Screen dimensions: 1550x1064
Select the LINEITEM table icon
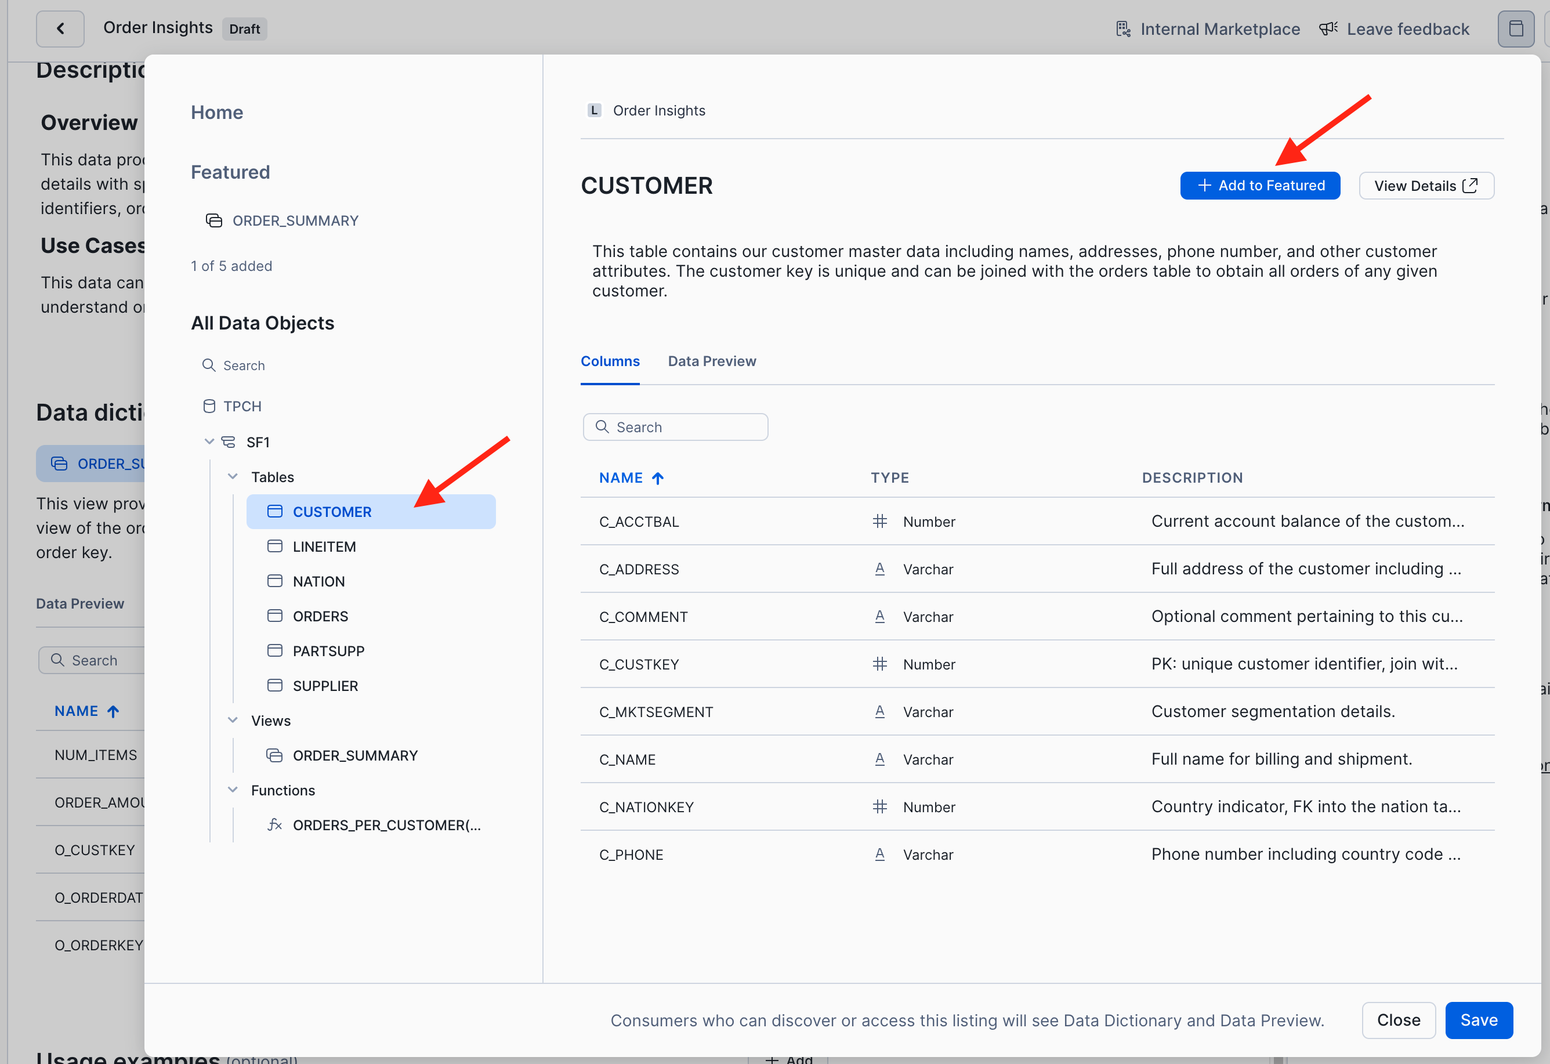tap(275, 547)
